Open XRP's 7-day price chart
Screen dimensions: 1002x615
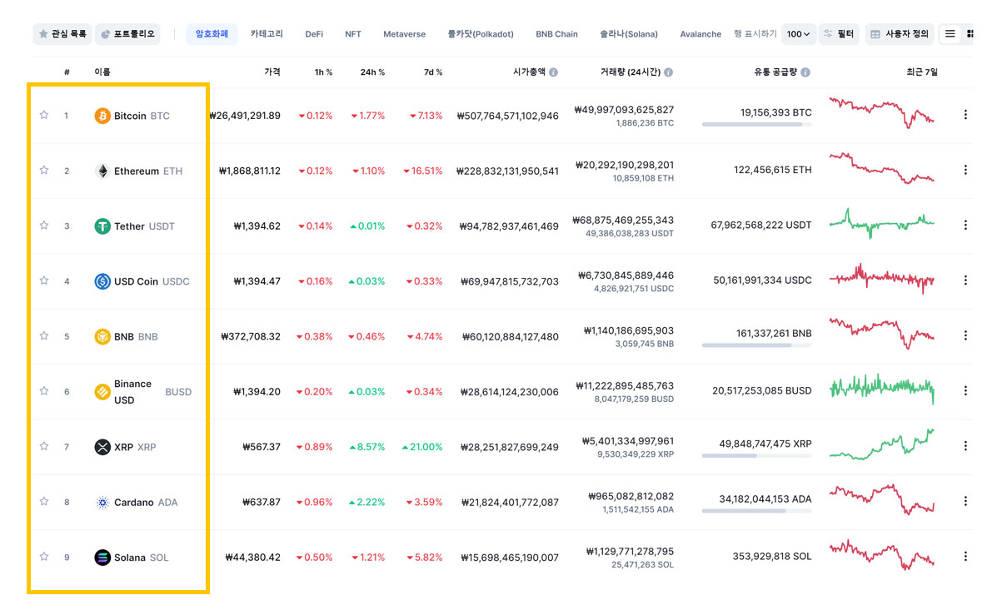click(882, 444)
